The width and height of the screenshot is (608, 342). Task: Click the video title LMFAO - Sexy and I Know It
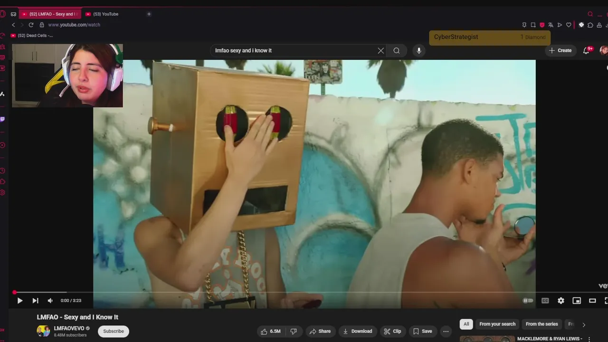[x=77, y=317]
